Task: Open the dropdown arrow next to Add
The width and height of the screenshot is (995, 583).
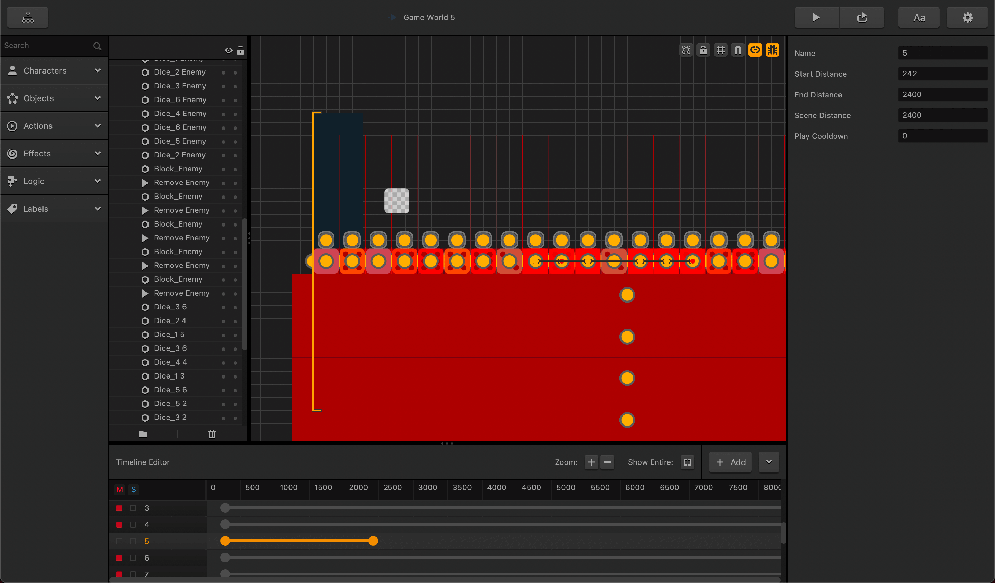Action: tap(768, 462)
